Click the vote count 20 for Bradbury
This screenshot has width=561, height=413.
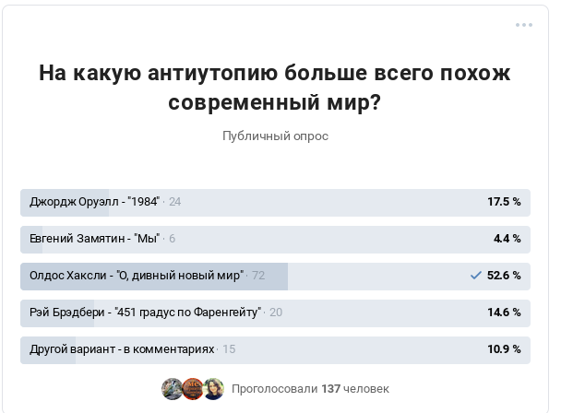(276, 313)
